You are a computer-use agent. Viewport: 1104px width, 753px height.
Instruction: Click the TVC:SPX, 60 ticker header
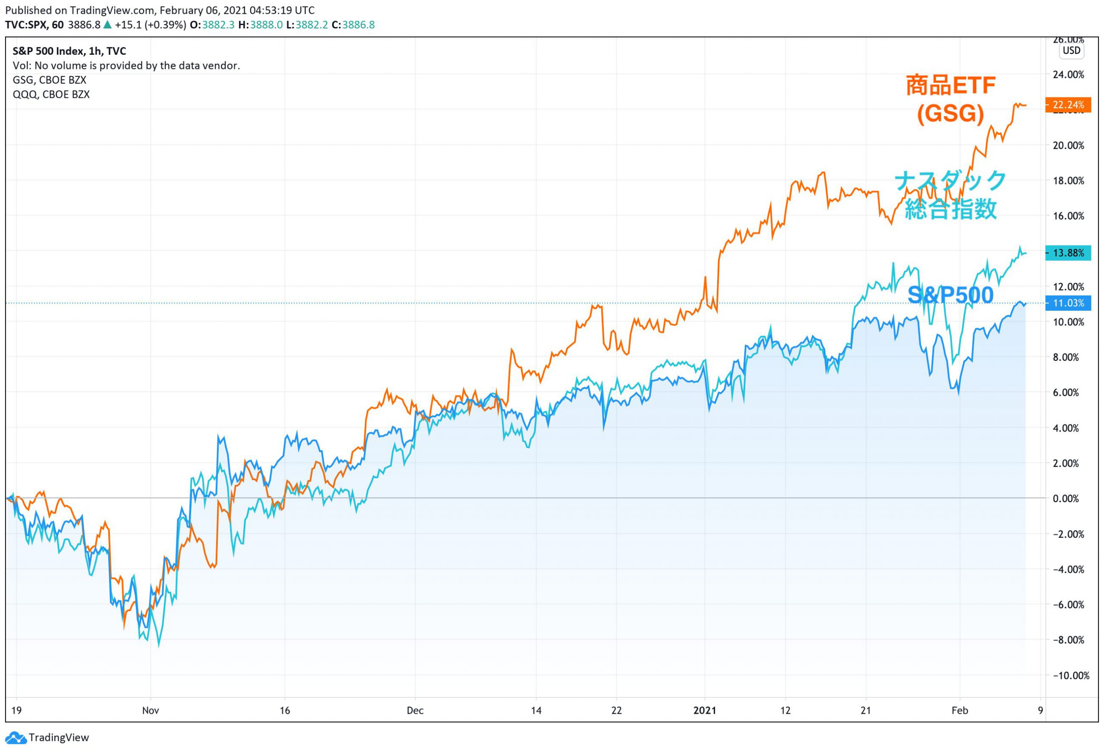coord(34,25)
